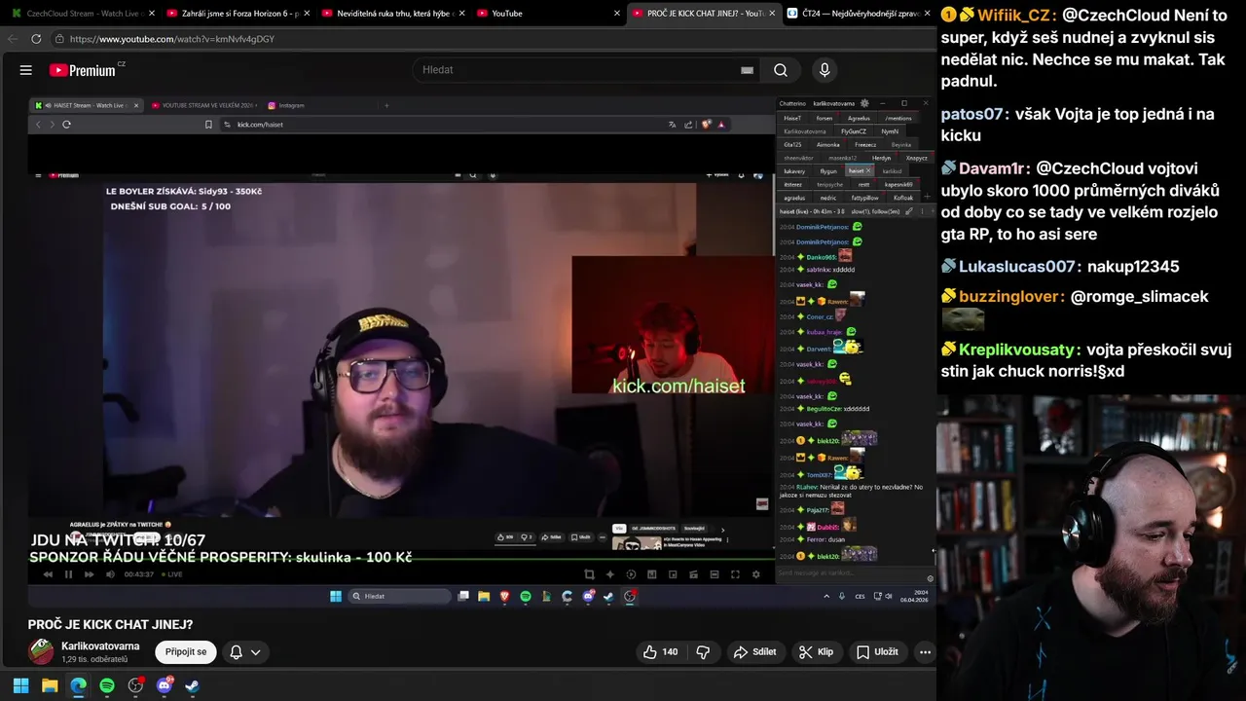The width and height of the screenshot is (1246, 701).
Task: Open Karlikovatovarna channel name link
Action: click(100, 646)
